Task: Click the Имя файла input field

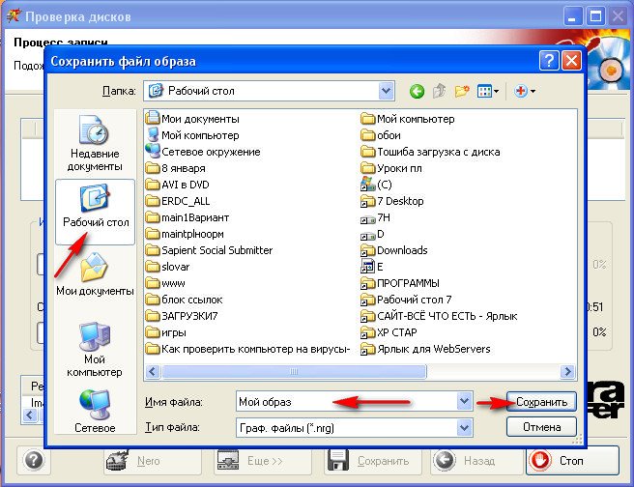Action: 347,401
